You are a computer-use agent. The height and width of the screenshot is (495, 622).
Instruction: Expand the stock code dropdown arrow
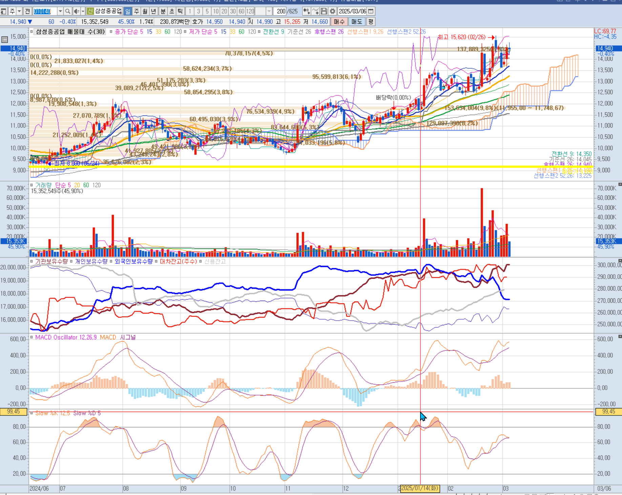[60, 11]
